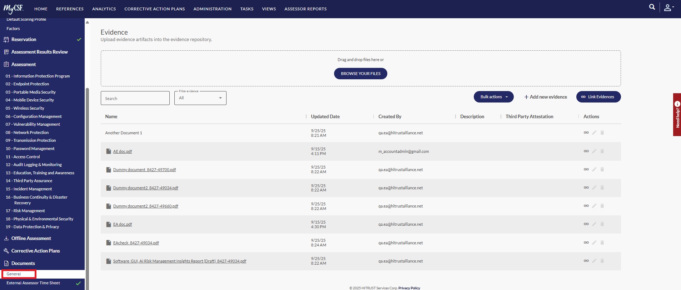Open Dummy document2_8427-49660.pdf link
This screenshot has height=290, width=681.
[145, 206]
